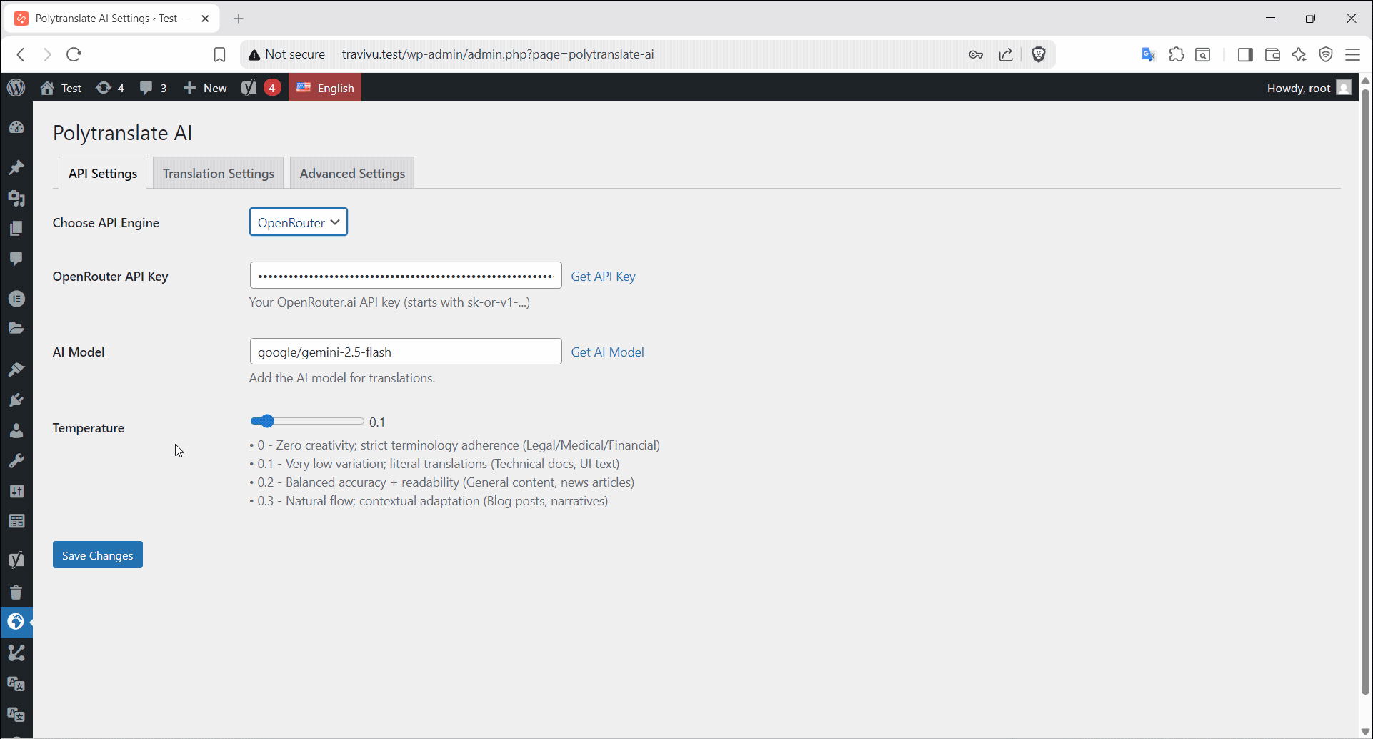Open Users in the sidebar
Image resolution: width=1373 pixels, height=739 pixels.
[x=16, y=430]
